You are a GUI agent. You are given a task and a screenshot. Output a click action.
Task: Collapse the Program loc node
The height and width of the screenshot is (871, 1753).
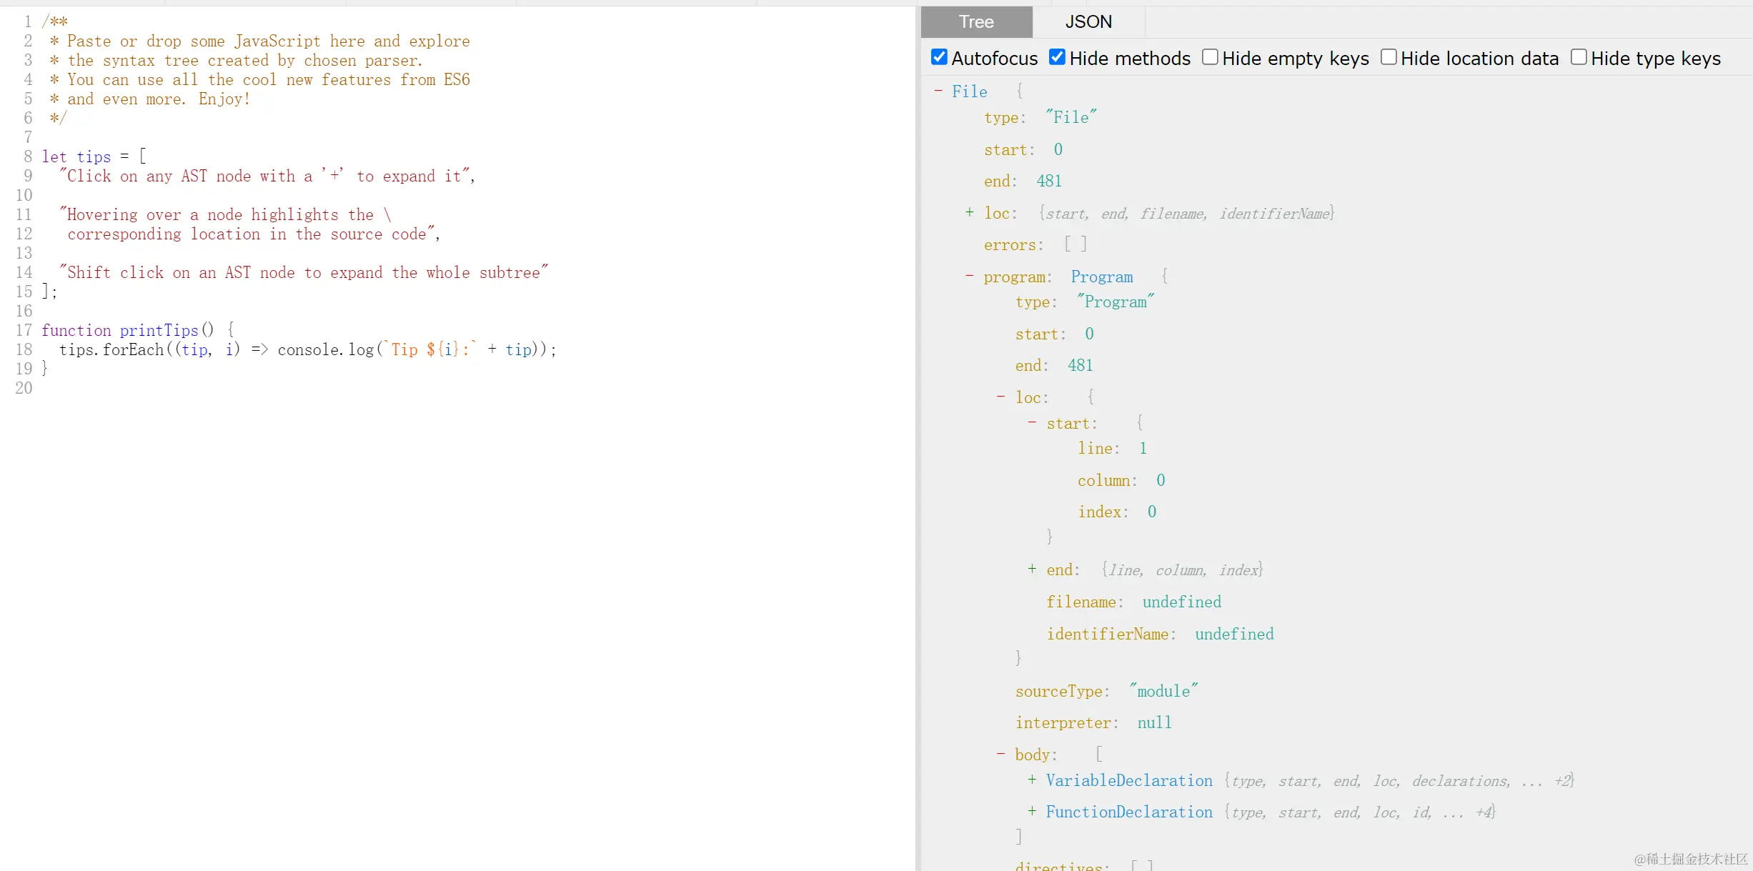click(x=1001, y=397)
